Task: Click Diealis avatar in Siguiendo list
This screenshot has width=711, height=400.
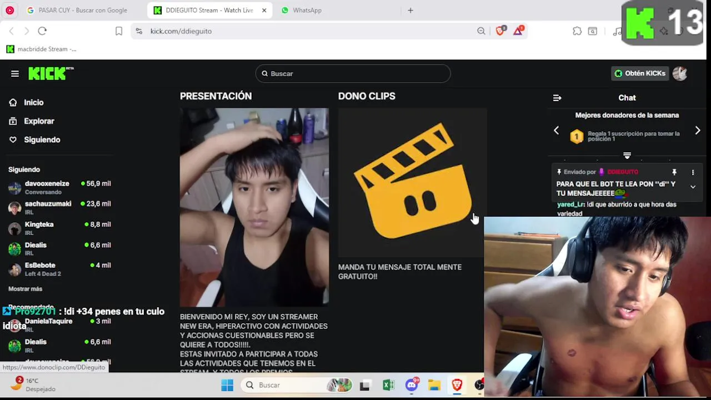Action: point(15,249)
